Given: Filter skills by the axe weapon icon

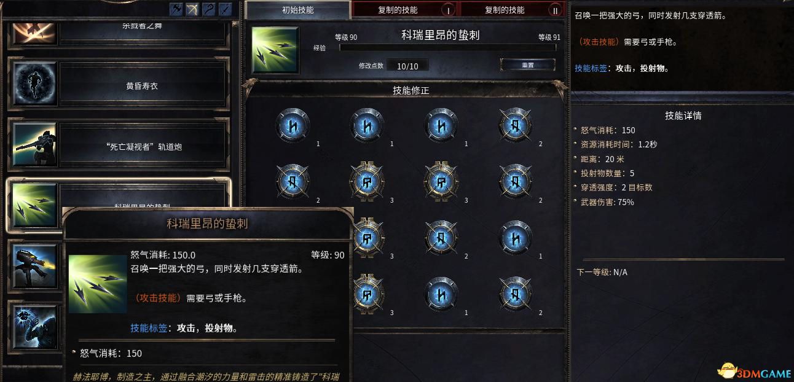Looking at the screenshot, I should [x=176, y=9].
